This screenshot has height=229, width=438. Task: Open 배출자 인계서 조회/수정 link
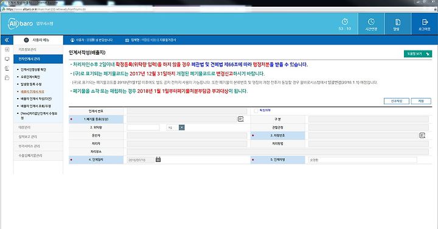pos(35,106)
